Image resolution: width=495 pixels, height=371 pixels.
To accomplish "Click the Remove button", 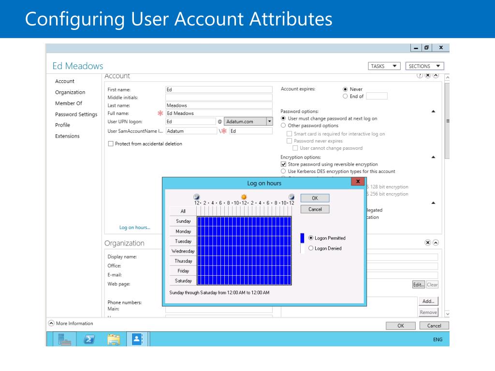I will click(428, 313).
